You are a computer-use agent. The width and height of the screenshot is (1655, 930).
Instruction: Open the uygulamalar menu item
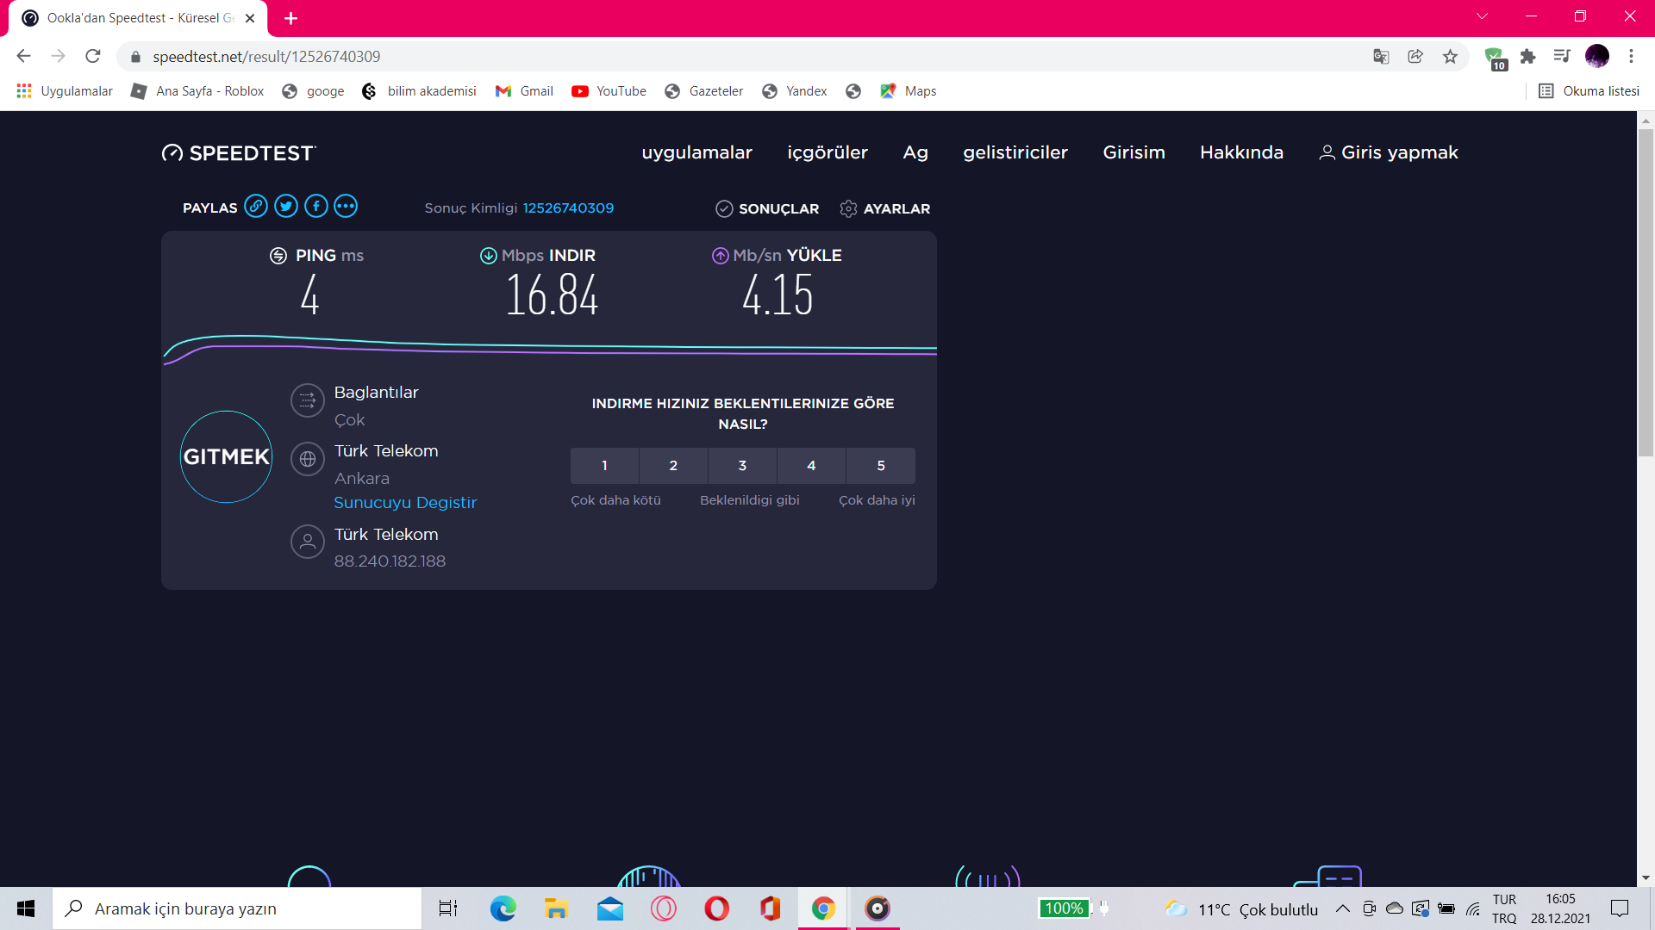696,152
